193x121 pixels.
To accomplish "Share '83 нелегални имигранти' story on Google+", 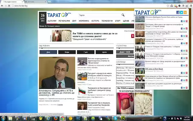I will pos(187,88).
